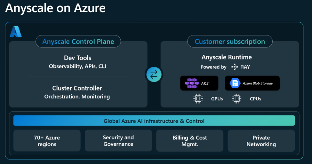Click the Private Networking card
Screen dimensions: 312x164
click(261, 141)
